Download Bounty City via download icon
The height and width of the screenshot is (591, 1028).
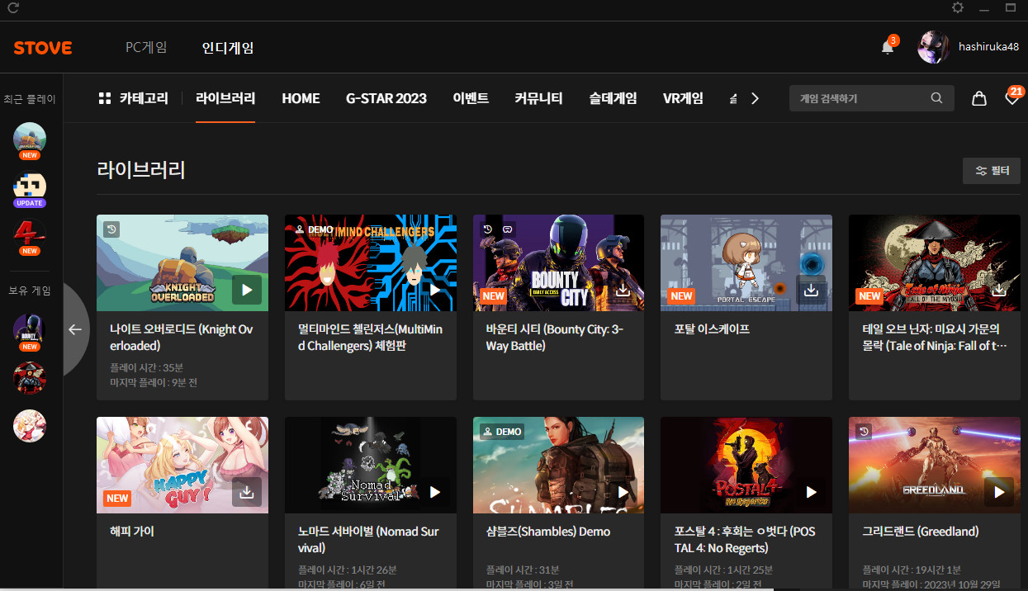(623, 290)
